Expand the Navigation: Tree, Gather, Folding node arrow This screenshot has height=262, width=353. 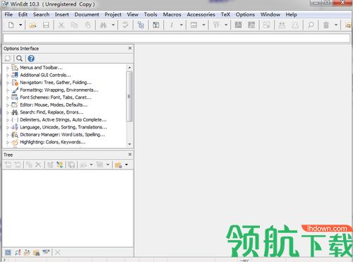coord(8,83)
